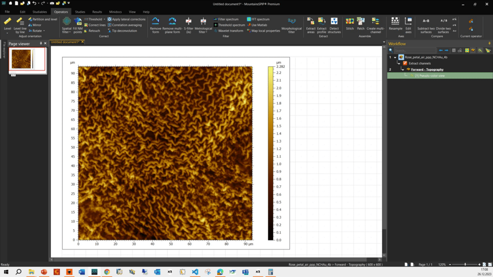Select the Pseudo-color view workflow item
The width and height of the screenshot is (493, 277).
pyautogui.click(x=429, y=76)
